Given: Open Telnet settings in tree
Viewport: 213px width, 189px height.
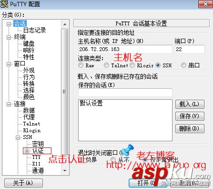Looking at the screenshot, I should 31,124.
